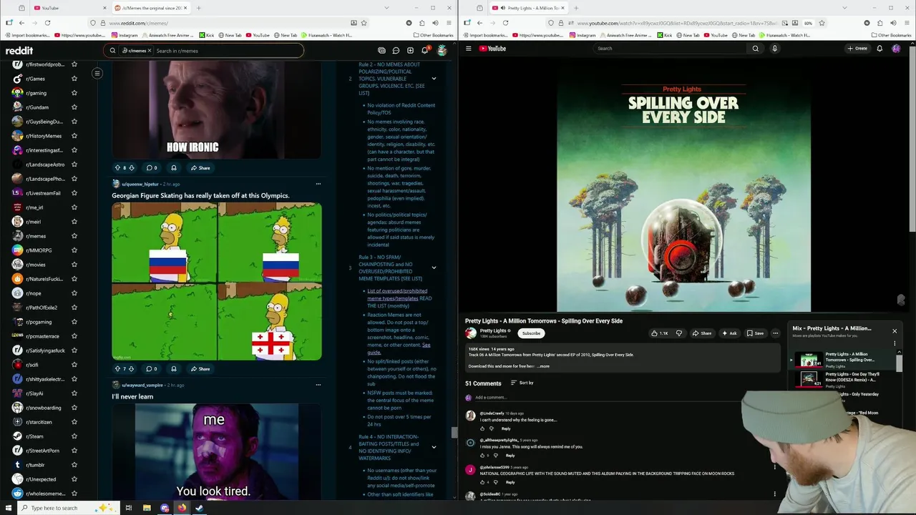Open Other Bookmarks in YouTube browser
Viewport: 916px width, 515px height.
pyautogui.click(x=891, y=35)
